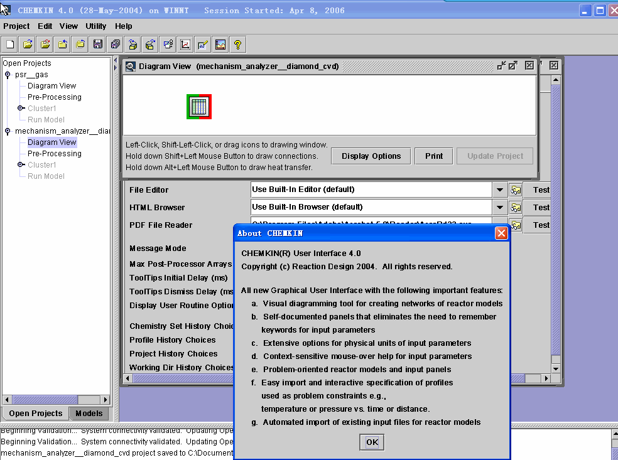Open the Help menu
Screen dimensions: 618x460
(x=123, y=26)
